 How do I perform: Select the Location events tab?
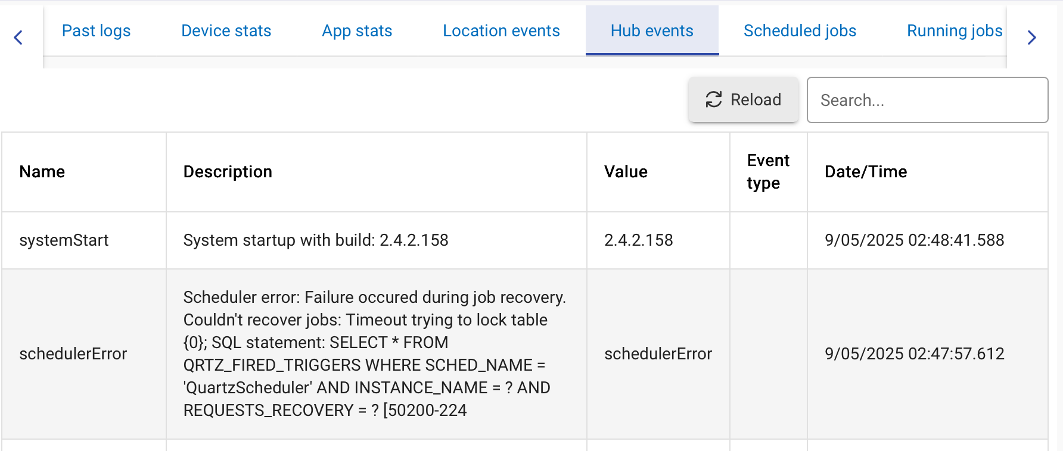[x=501, y=31]
